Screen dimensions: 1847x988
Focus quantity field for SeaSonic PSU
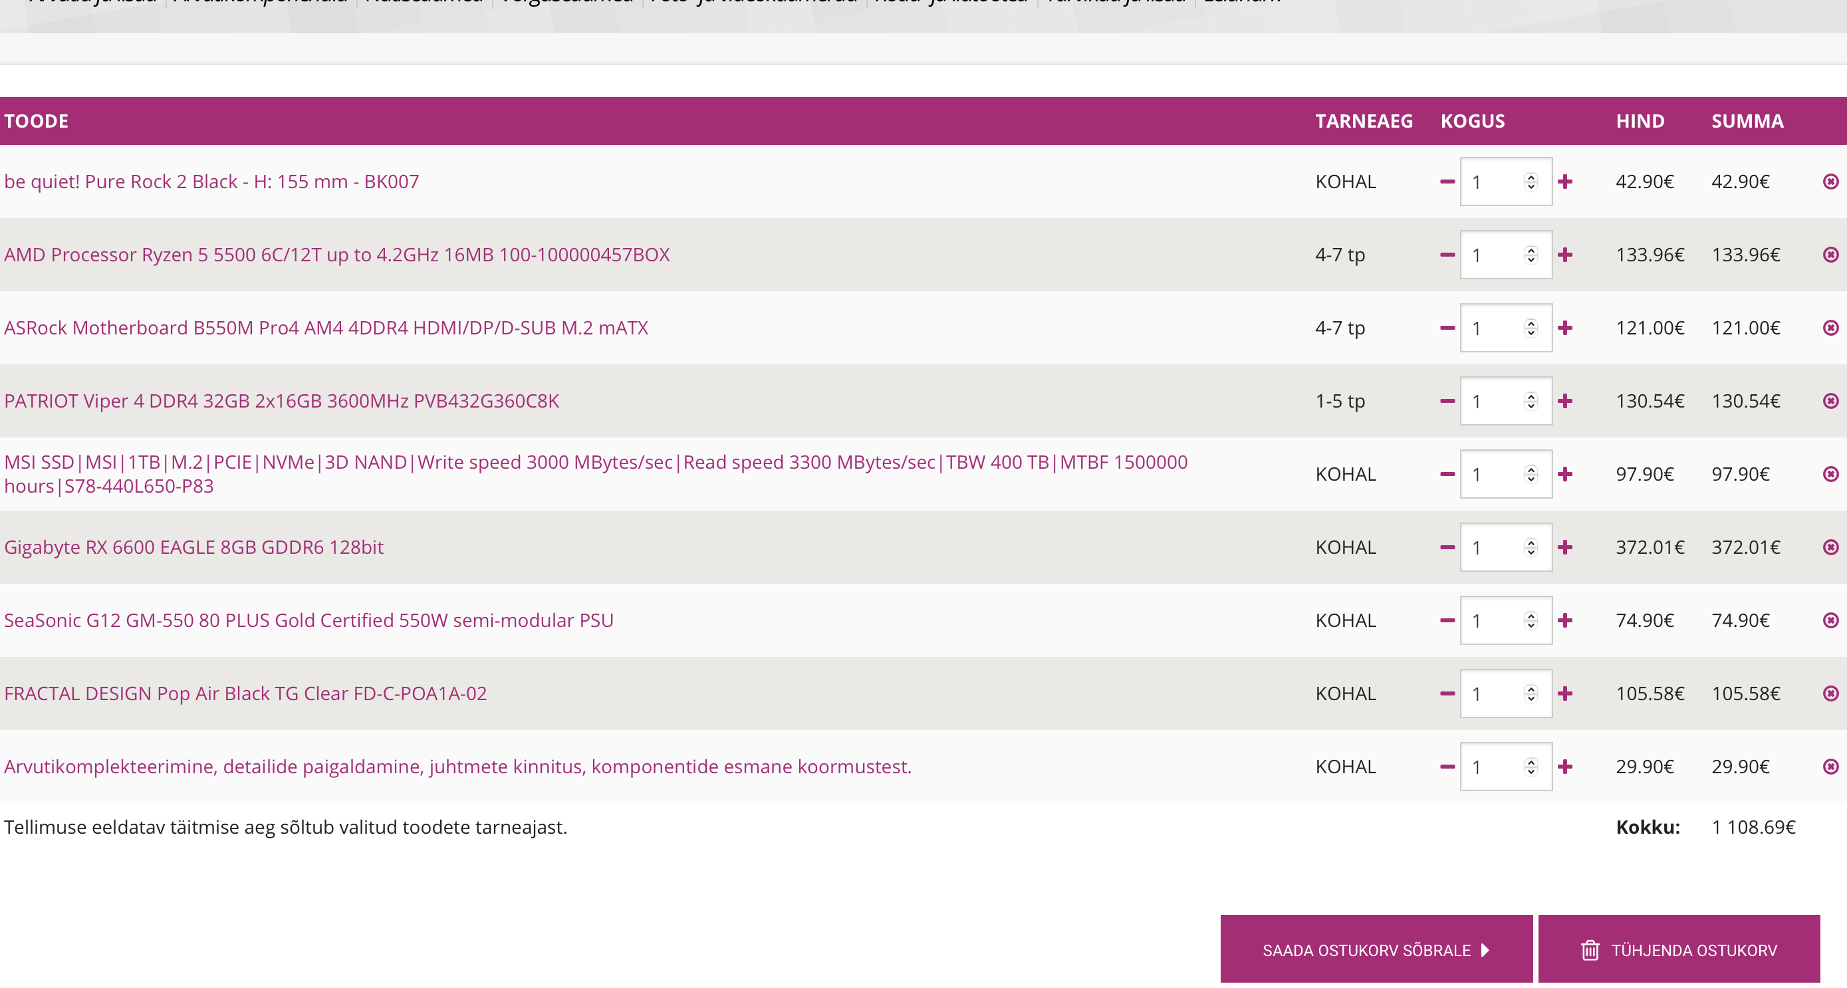(1506, 621)
